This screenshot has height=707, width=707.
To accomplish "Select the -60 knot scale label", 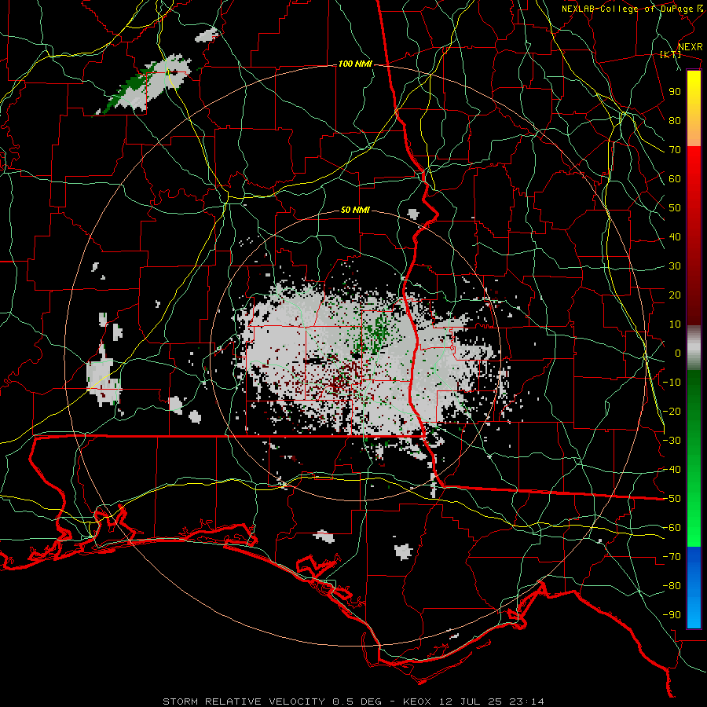I will 672,528.
